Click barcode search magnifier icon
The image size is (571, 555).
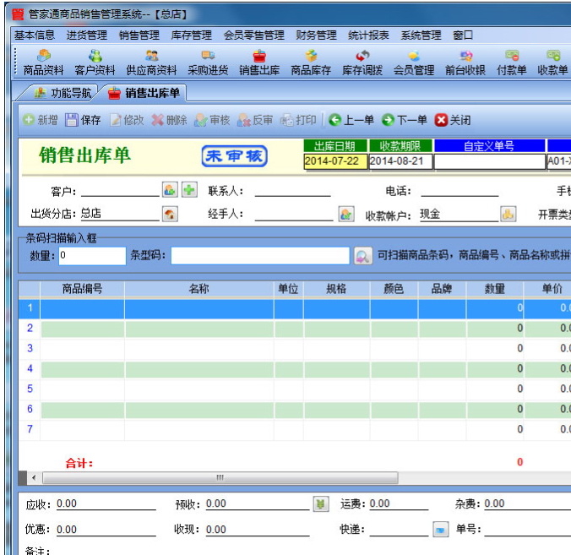pyautogui.click(x=362, y=256)
